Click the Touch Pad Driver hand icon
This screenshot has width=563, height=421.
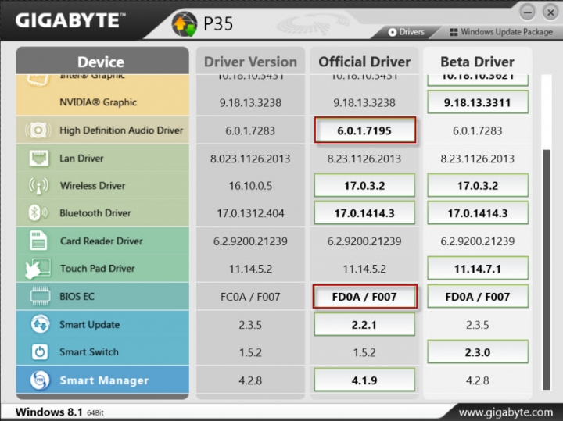coord(38,268)
